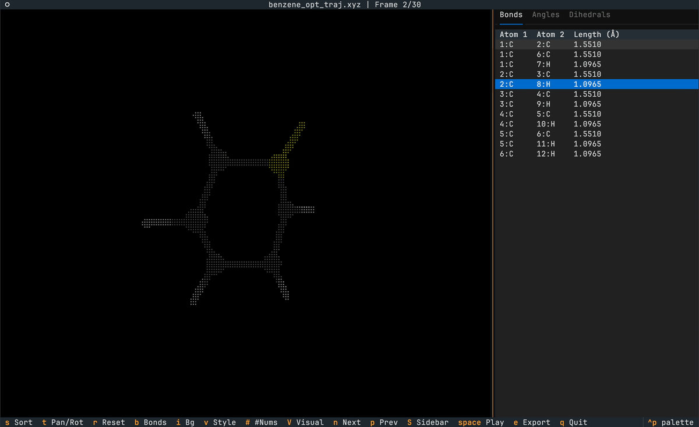This screenshot has height=427, width=699.
Task: Click Reset view in the footer
Action: coord(109,422)
